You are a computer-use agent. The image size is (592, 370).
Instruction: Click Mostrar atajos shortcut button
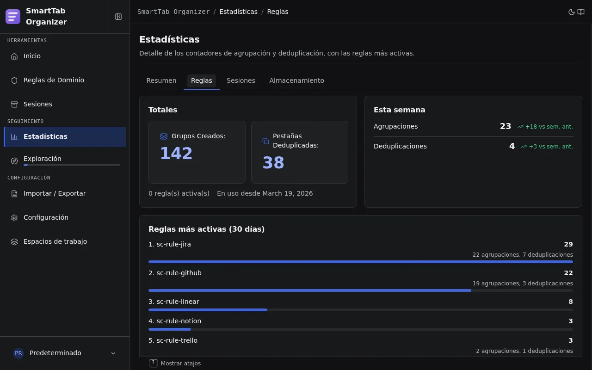175,364
